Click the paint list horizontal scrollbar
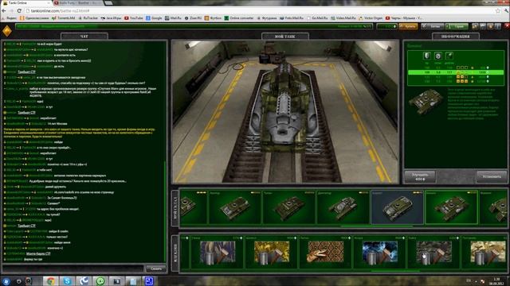Viewport: 510px width, 286px height. tap(395, 270)
